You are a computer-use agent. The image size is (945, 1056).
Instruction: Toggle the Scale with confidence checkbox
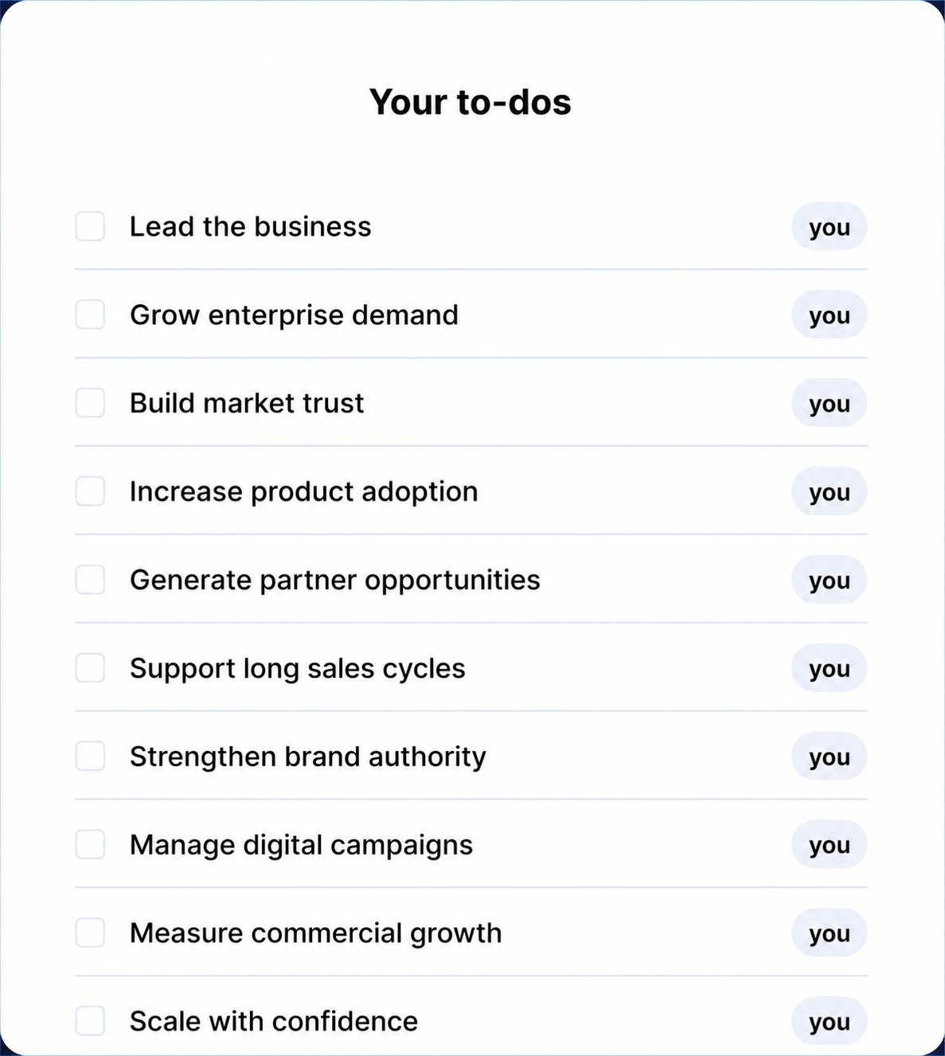90,1021
